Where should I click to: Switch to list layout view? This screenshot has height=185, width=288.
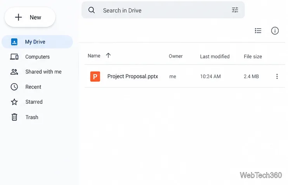pyautogui.click(x=258, y=31)
